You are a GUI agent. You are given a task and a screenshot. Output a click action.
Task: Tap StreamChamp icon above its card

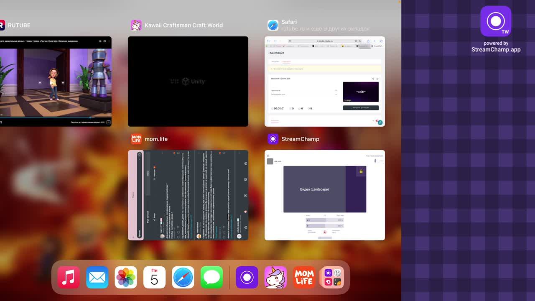(273, 139)
